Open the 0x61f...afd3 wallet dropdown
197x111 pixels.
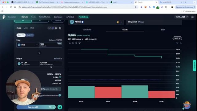(x=181, y=17)
